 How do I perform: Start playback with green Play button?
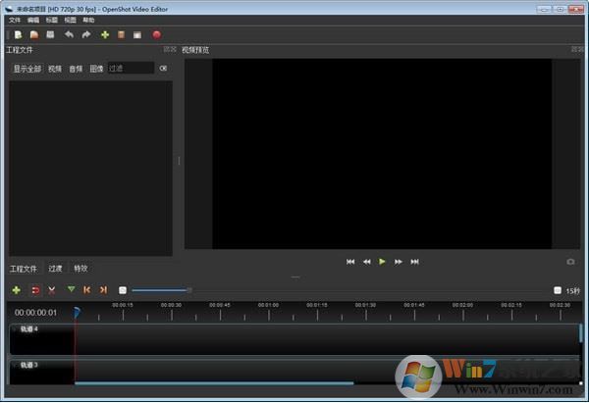(x=382, y=262)
